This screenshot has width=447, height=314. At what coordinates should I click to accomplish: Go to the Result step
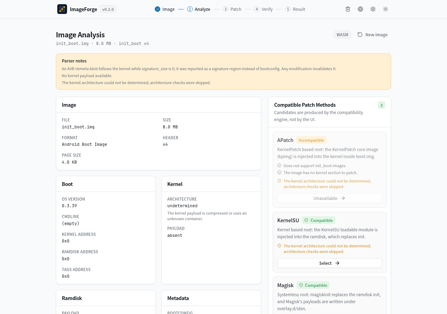point(295,9)
